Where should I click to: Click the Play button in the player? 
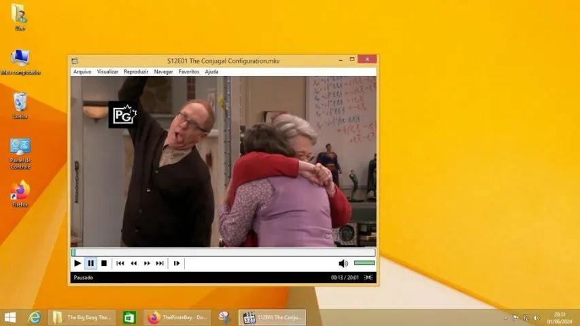click(78, 263)
